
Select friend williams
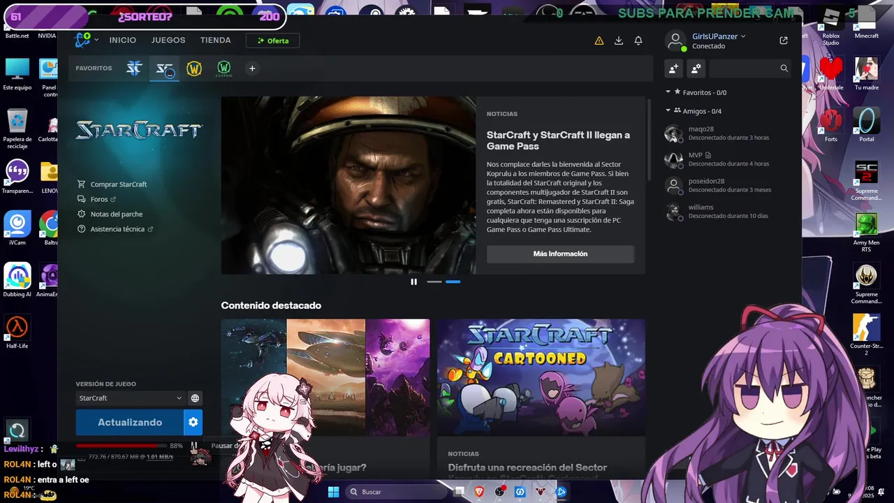tap(728, 211)
